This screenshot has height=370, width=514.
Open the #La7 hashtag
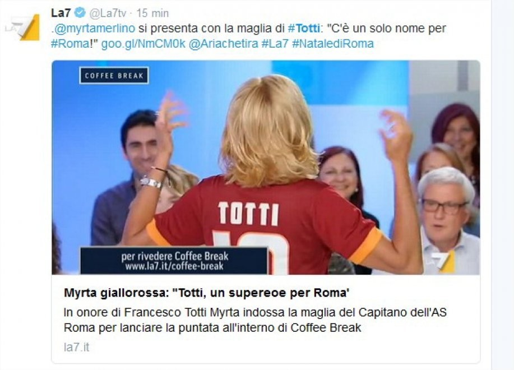(x=275, y=44)
